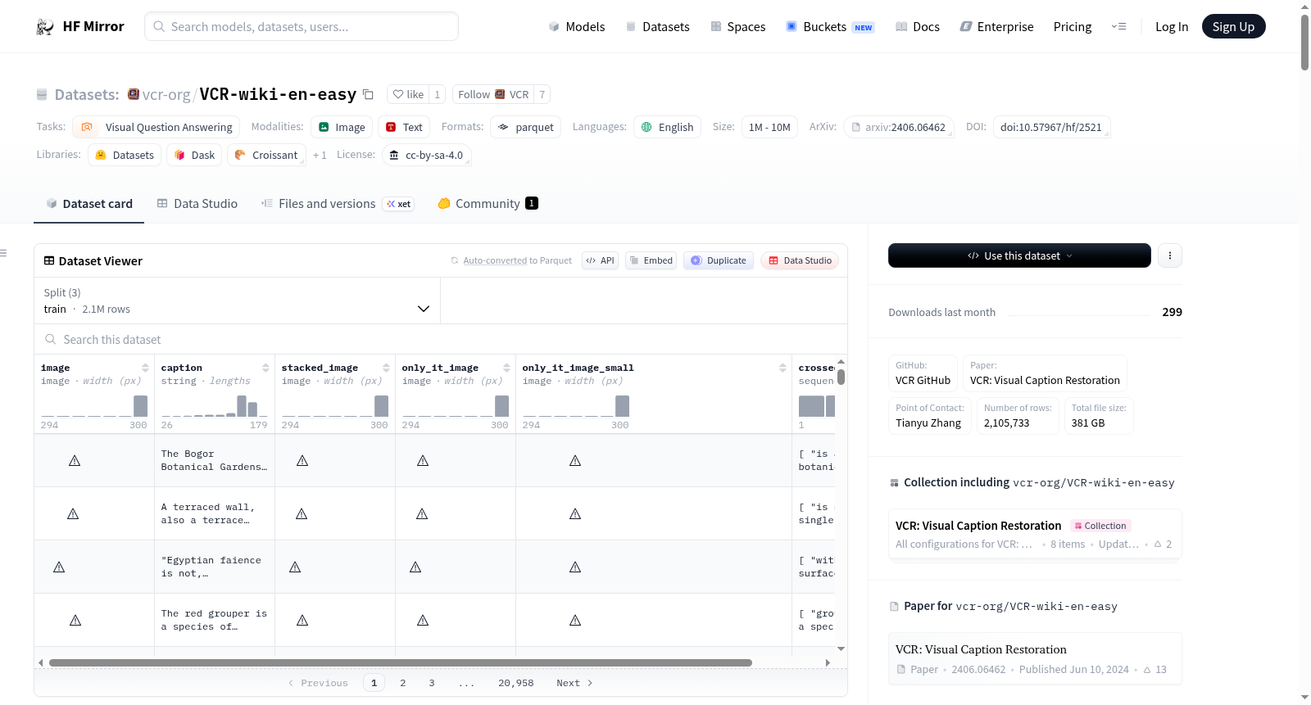1311x705 pixels.
Task: Sort by the caption column arrows
Action: point(265,368)
